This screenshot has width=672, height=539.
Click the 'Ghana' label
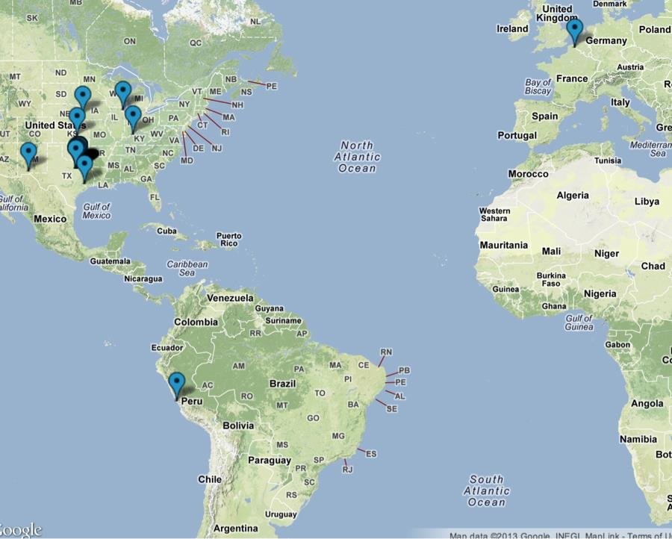click(554, 306)
